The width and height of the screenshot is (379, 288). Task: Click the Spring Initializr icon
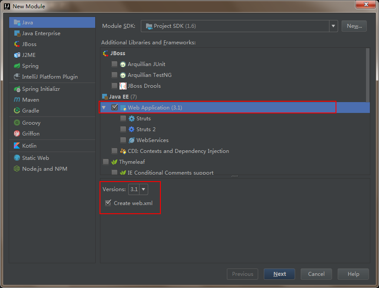(x=17, y=89)
